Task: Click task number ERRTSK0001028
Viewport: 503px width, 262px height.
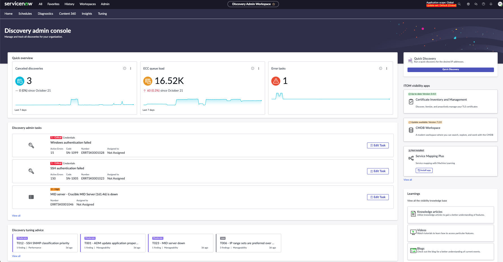Action: click(93, 153)
